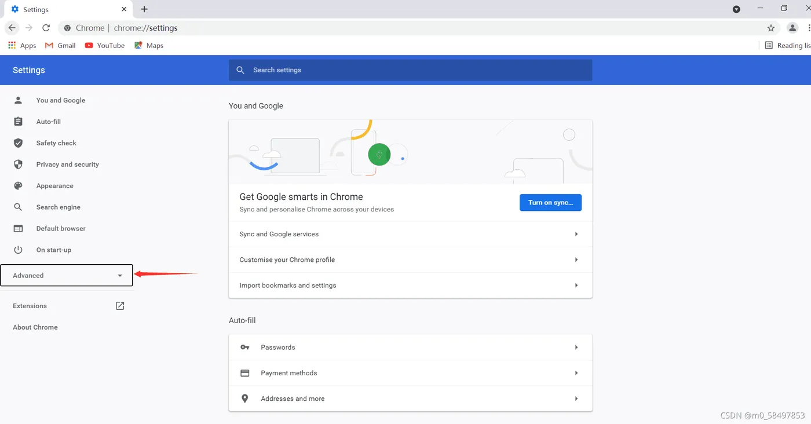Open the user profile avatar icon
The image size is (811, 424).
click(x=792, y=28)
